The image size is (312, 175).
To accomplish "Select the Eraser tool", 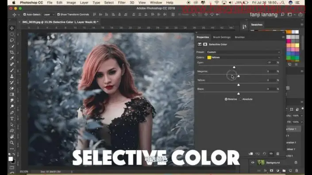I will tap(12, 88).
